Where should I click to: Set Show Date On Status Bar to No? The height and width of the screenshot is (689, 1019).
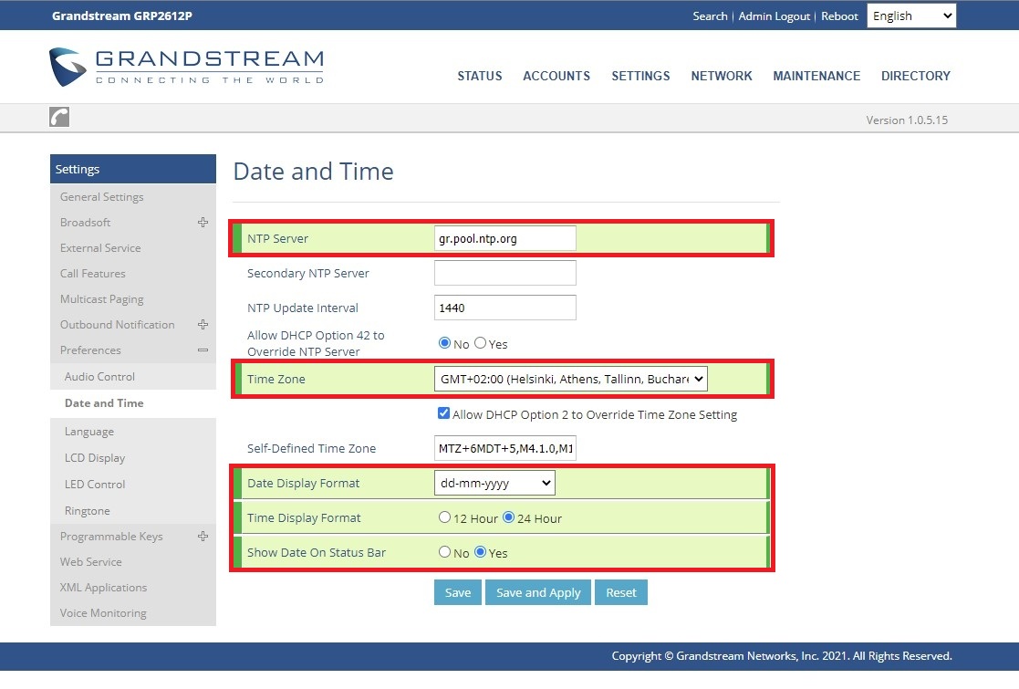(x=445, y=552)
